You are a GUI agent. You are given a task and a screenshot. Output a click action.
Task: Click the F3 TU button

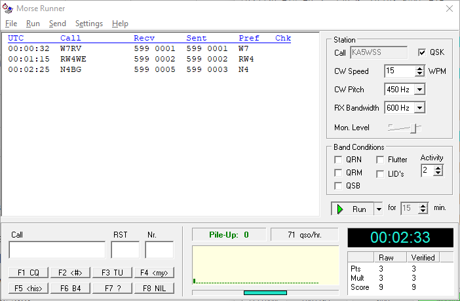(112, 273)
